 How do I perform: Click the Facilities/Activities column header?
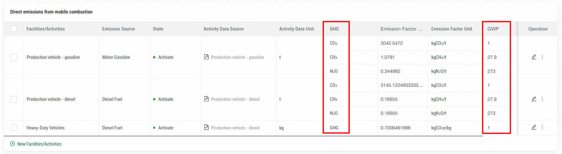click(46, 29)
